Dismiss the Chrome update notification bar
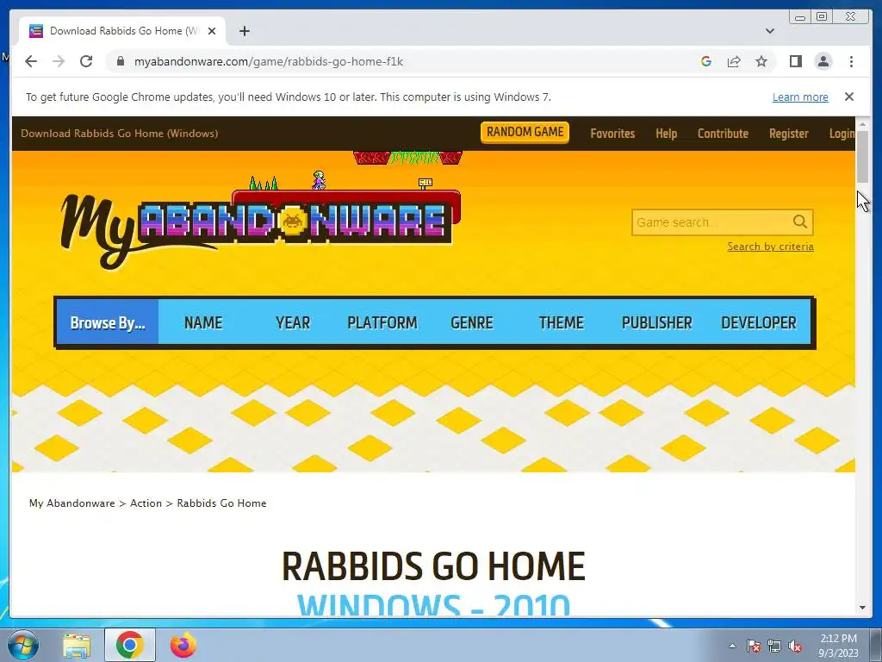 (x=848, y=97)
